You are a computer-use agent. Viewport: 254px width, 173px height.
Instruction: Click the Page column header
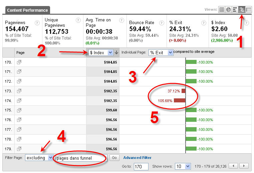pos(20,53)
